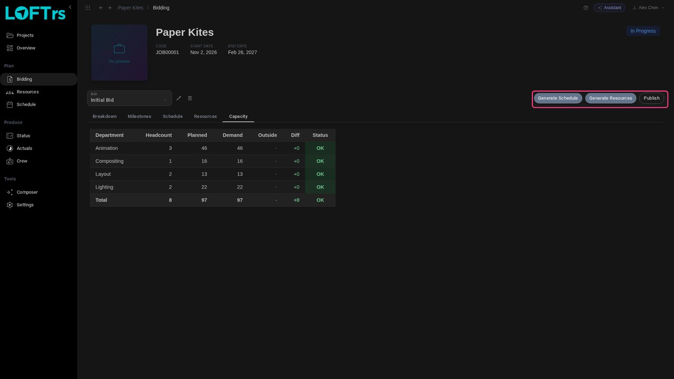Click the Generate Resources button
Image resolution: width=674 pixels, height=379 pixels.
pyautogui.click(x=610, y=98)
